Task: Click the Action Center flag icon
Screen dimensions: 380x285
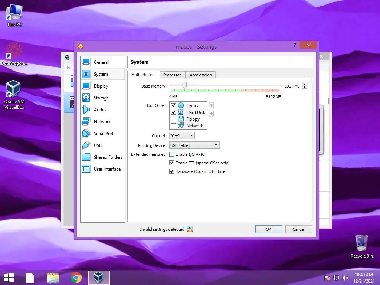Action: click(327, 278)
